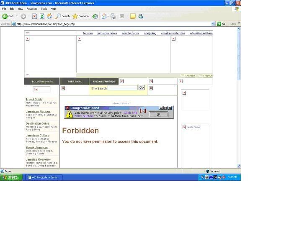The width and height of the screenshot is (299, 228).
Task: Click the French language flag icon
Action: (x=201, y=75)
